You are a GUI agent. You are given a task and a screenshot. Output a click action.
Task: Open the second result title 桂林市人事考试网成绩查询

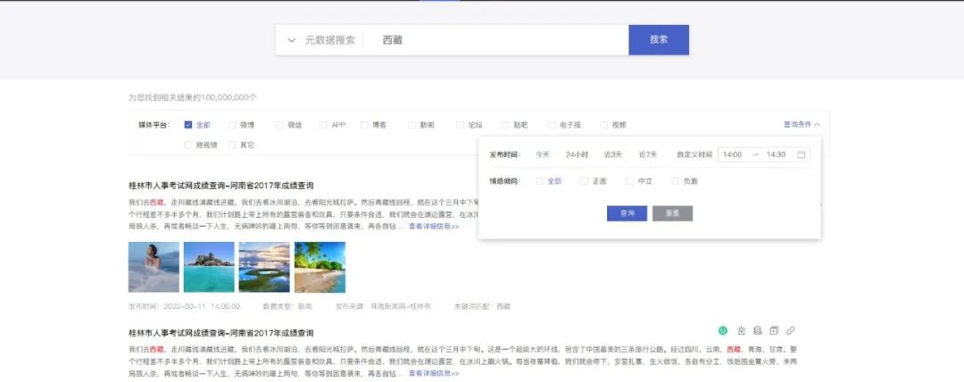point(221,333)
